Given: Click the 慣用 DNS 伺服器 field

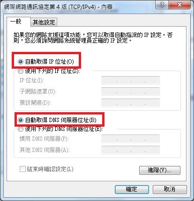Looking at the screenshot, I should [x=130, y=139].
